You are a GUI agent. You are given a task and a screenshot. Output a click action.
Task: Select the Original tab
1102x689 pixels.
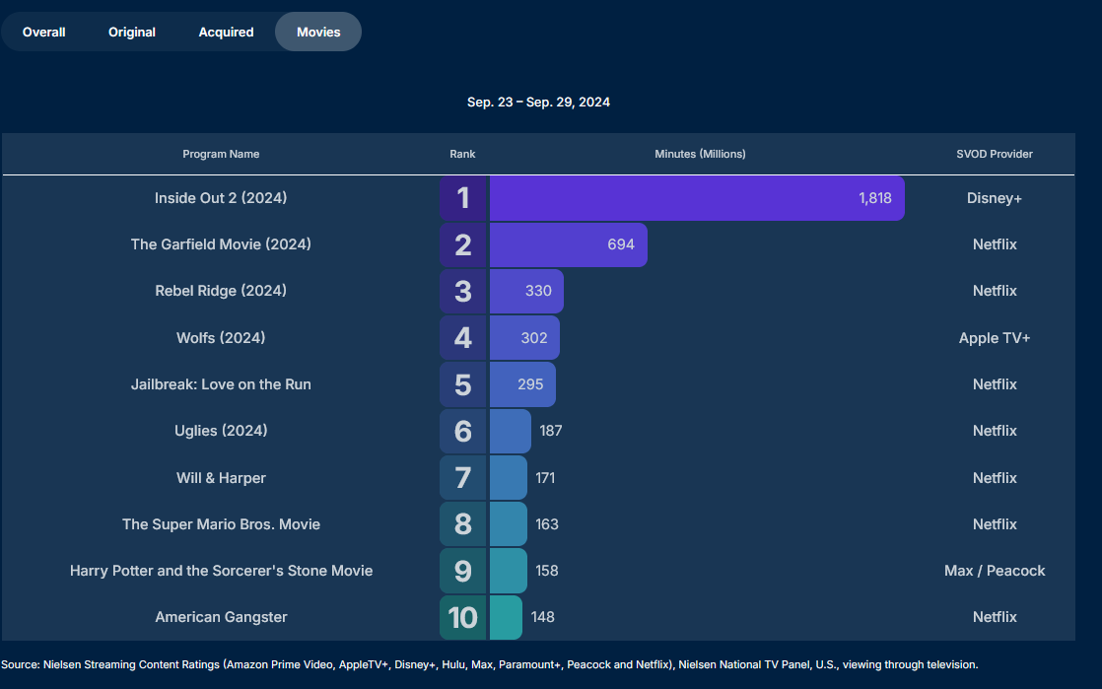click(x=132, y=32)
